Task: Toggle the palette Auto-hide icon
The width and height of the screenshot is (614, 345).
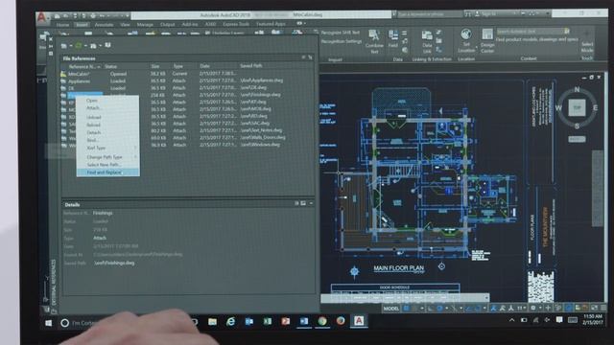Action: [x=51, y=46]
